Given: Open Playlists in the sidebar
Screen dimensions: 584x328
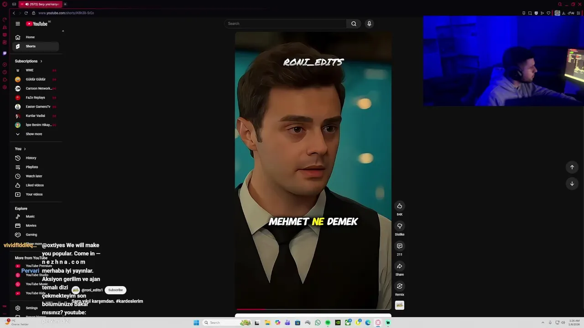Looking at the screenshot, I should (36, 167).
